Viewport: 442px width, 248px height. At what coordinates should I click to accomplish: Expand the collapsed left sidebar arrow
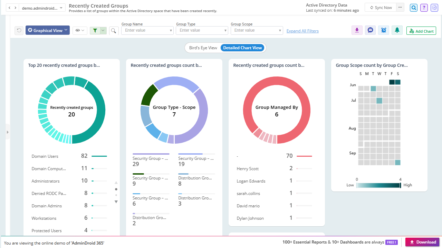point(8,132)
